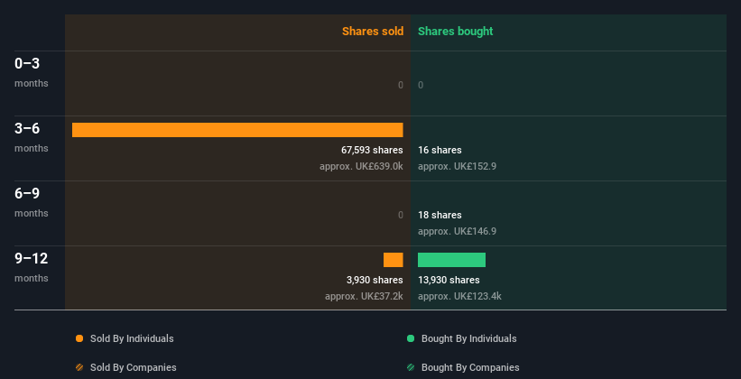Select the large orange 3–6 months sold bar
This screenshot has width=741, height=379.
tap(237, 130)
